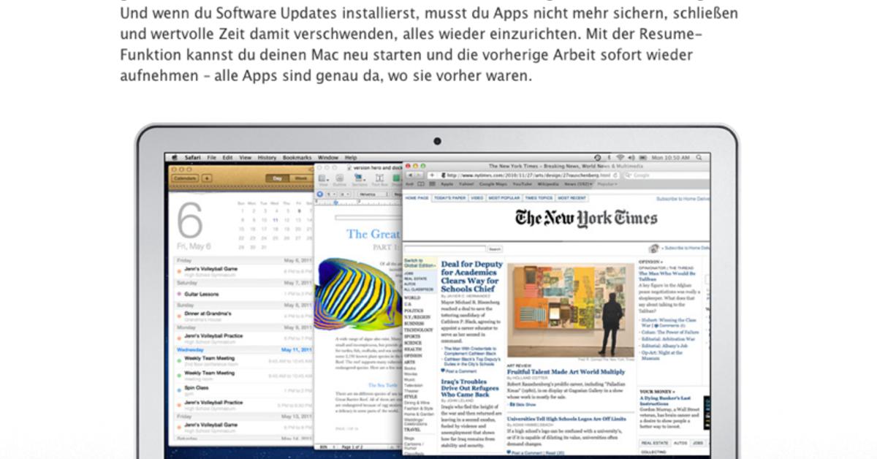Click the Outline icon in Pages toolbar
The height and width of the screenshot is (459, 877).
pos(339,178)
